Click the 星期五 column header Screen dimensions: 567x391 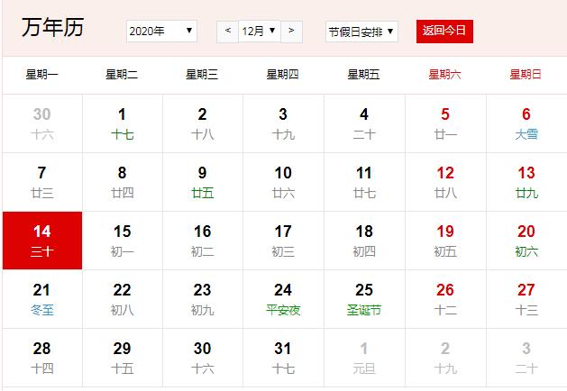tap(364, 75)
